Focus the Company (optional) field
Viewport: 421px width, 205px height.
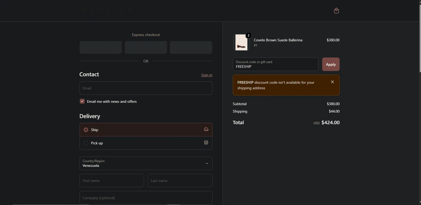coord(146,198)
